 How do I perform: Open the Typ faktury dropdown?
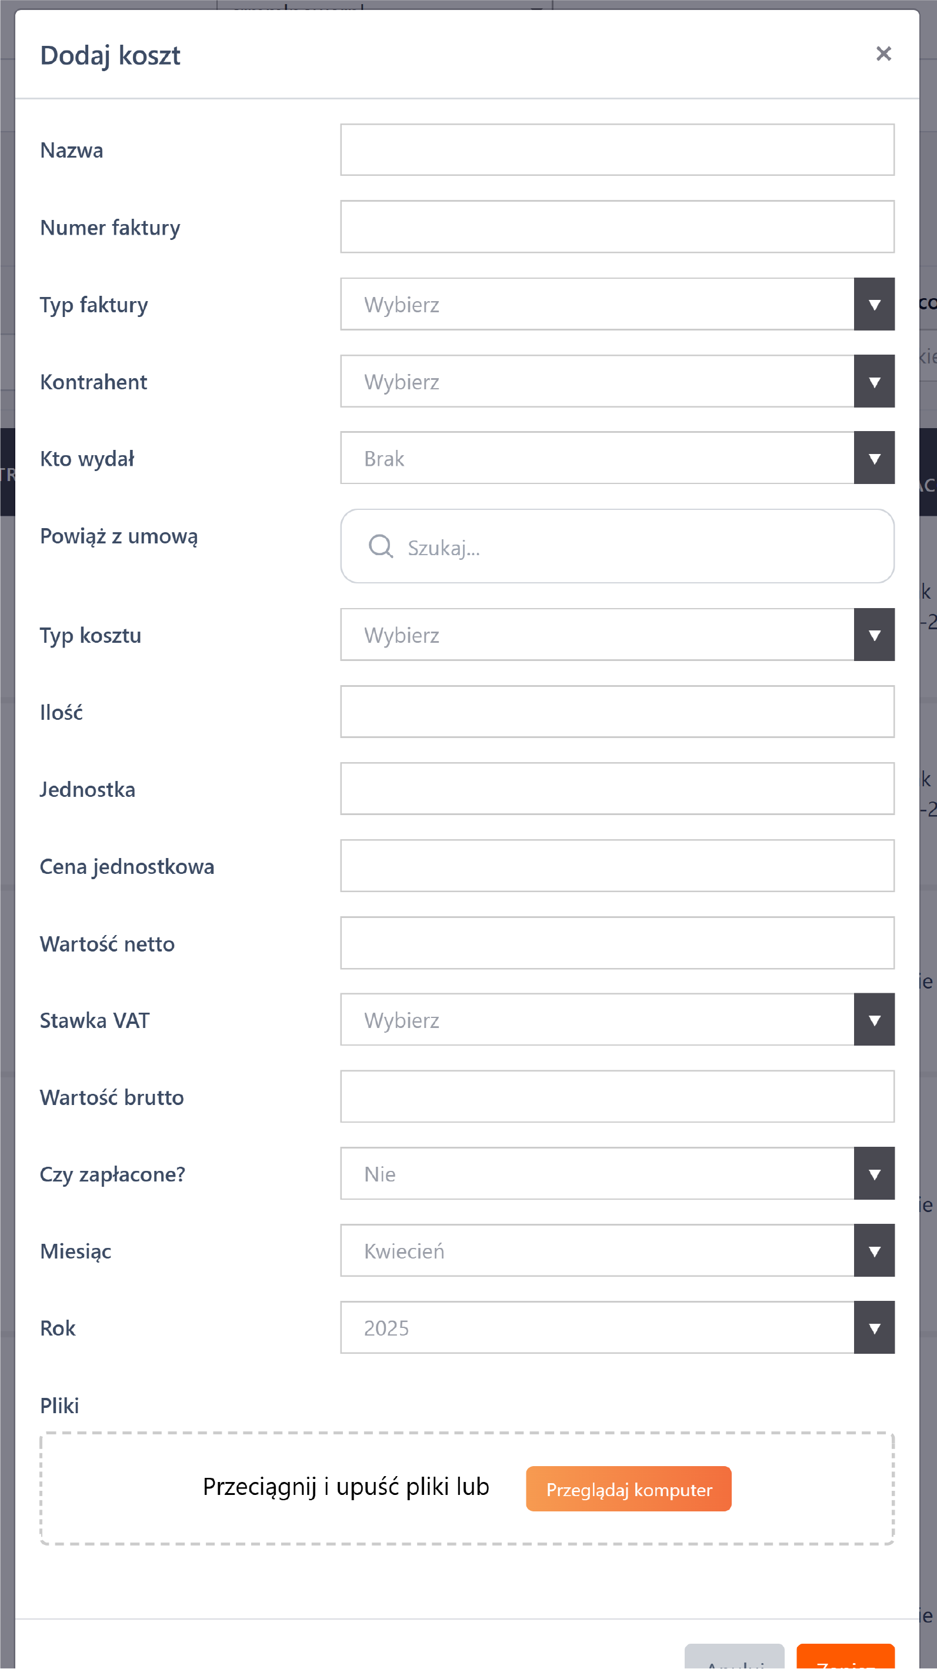click(x=617, y=305)
